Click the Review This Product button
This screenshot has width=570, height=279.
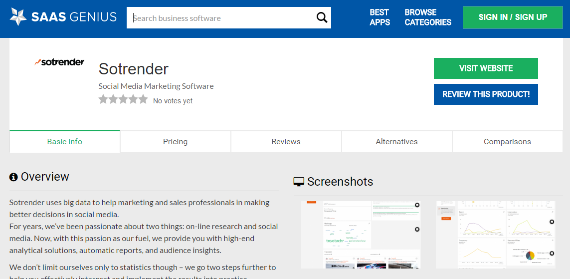click(486, 94)
